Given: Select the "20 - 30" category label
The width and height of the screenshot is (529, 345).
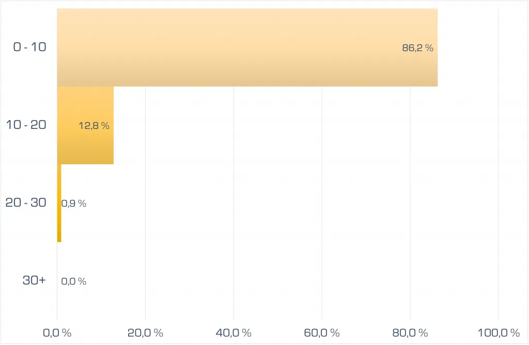Looking at the screenshot, I should [x=26, y=203].
